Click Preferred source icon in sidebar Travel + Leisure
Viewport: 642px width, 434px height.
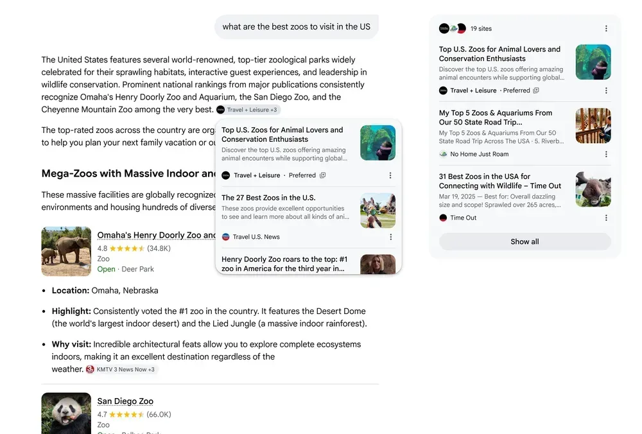[536, 91]
